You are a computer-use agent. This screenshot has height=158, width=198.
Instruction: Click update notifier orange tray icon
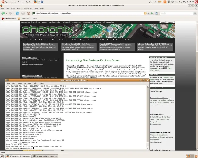165,2
